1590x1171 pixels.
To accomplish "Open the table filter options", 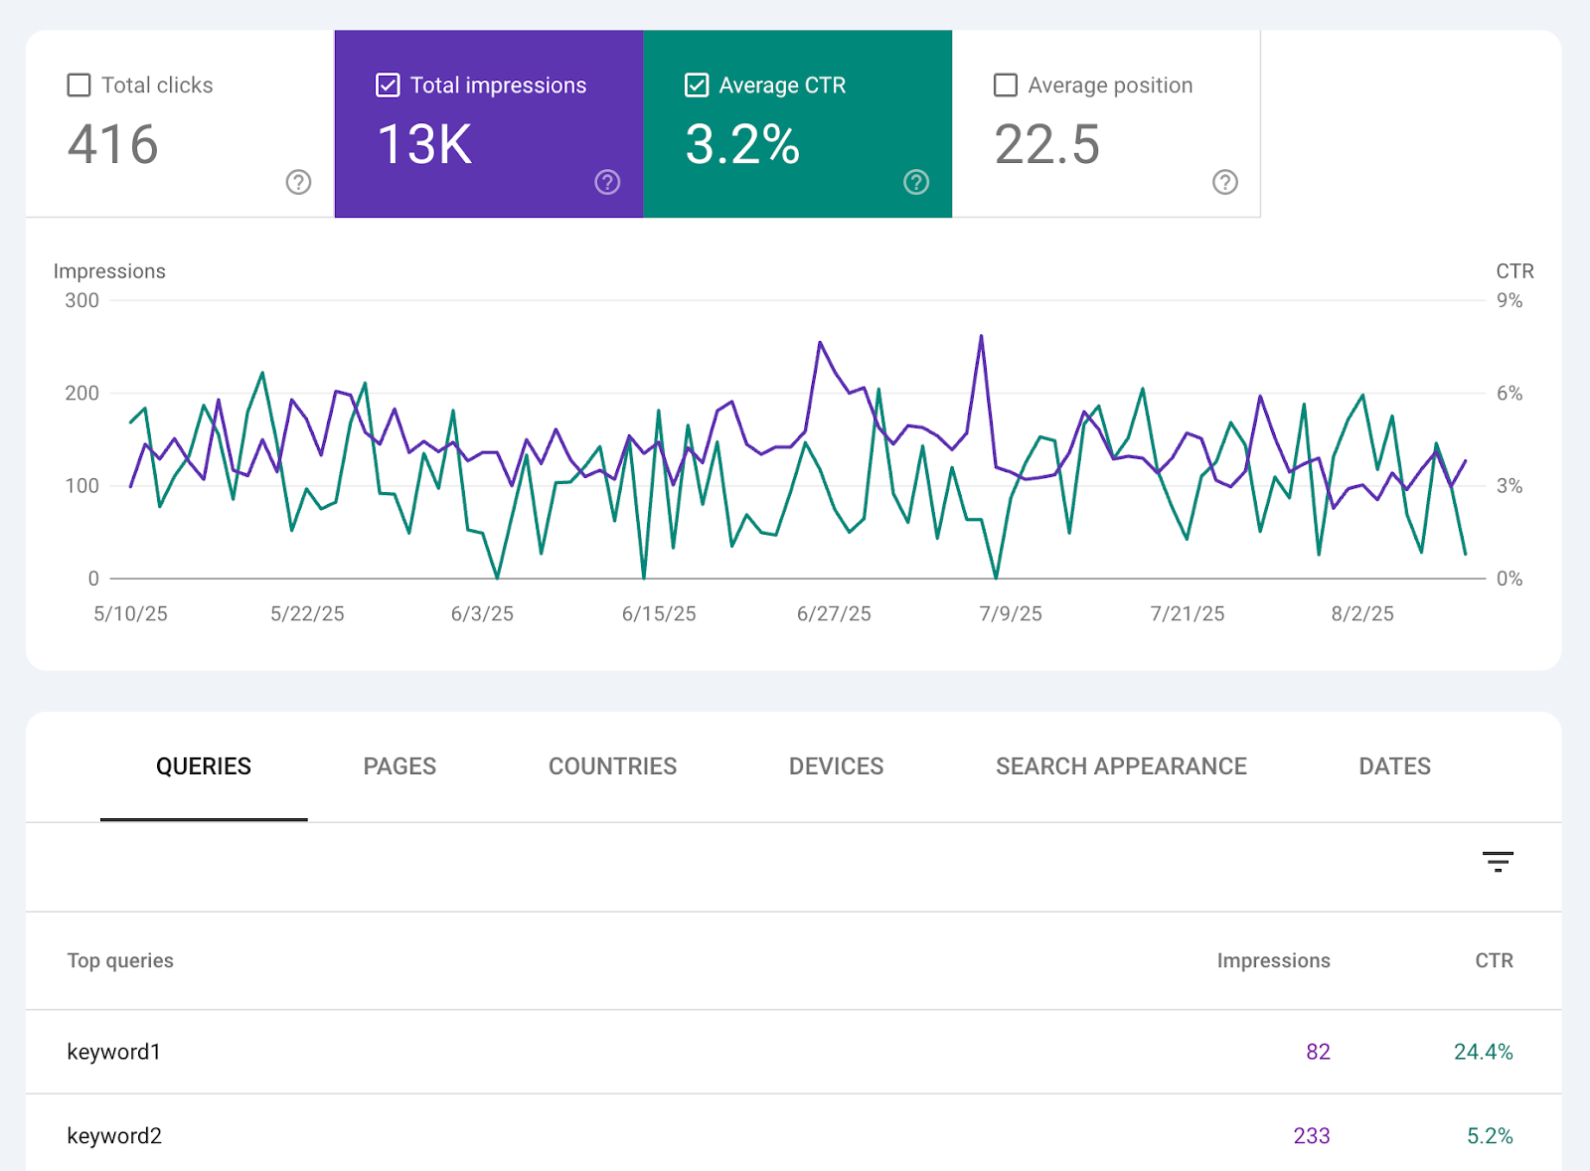I will coord(1498,862).
